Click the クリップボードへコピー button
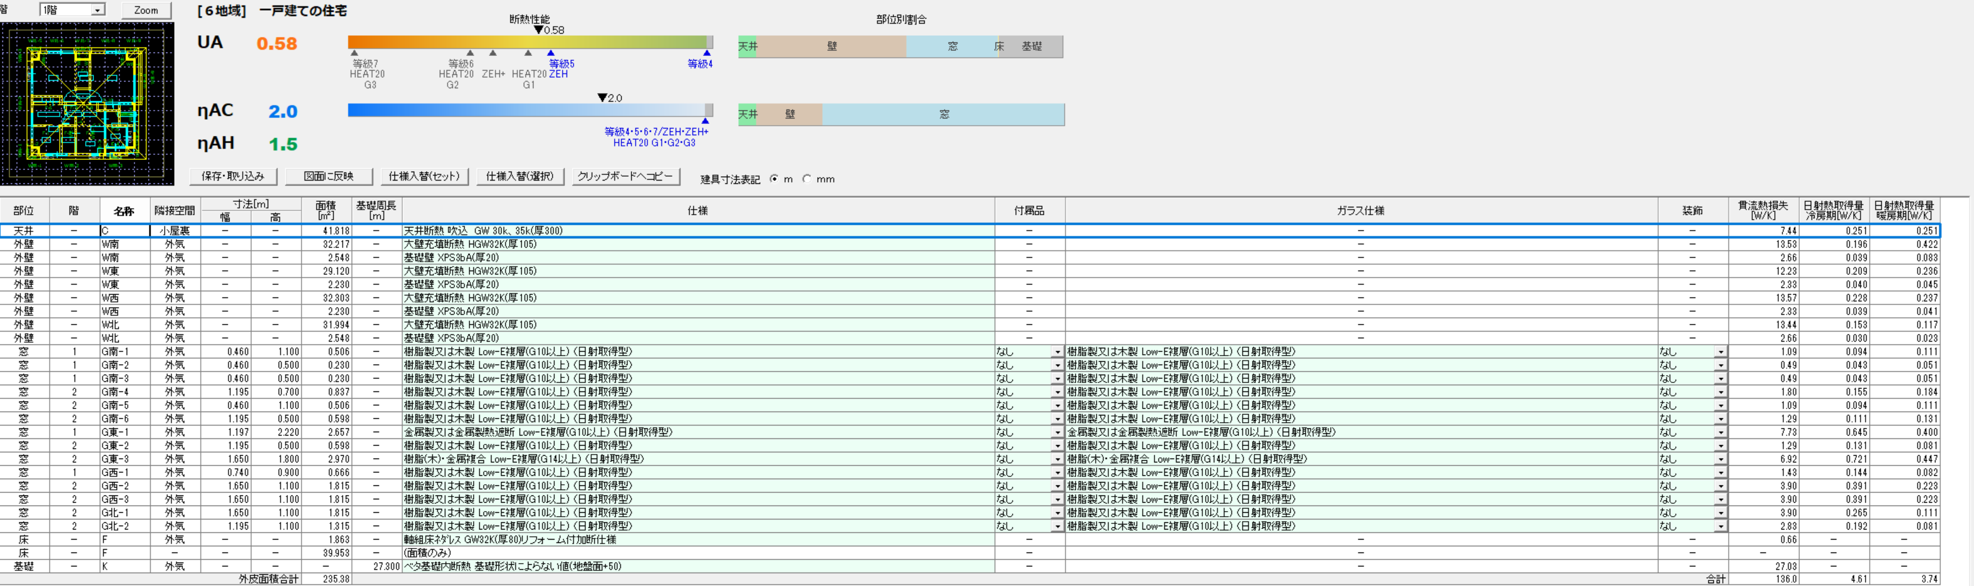The width and height of the screenshot is (1974, 586). [625, 176]
